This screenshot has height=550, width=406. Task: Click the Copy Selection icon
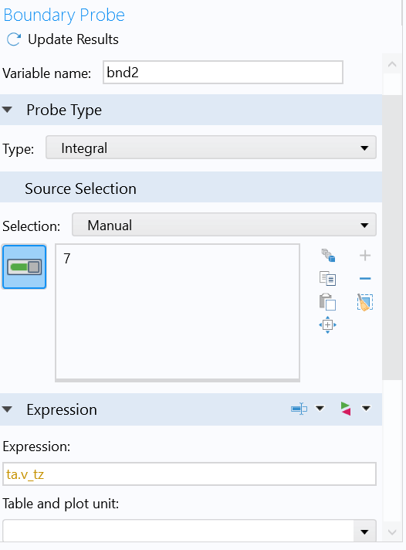328,279
